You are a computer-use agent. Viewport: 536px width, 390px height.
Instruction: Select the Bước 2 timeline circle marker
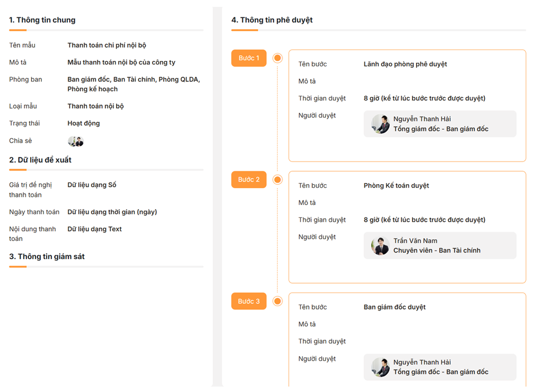click(x=278, y=180)
